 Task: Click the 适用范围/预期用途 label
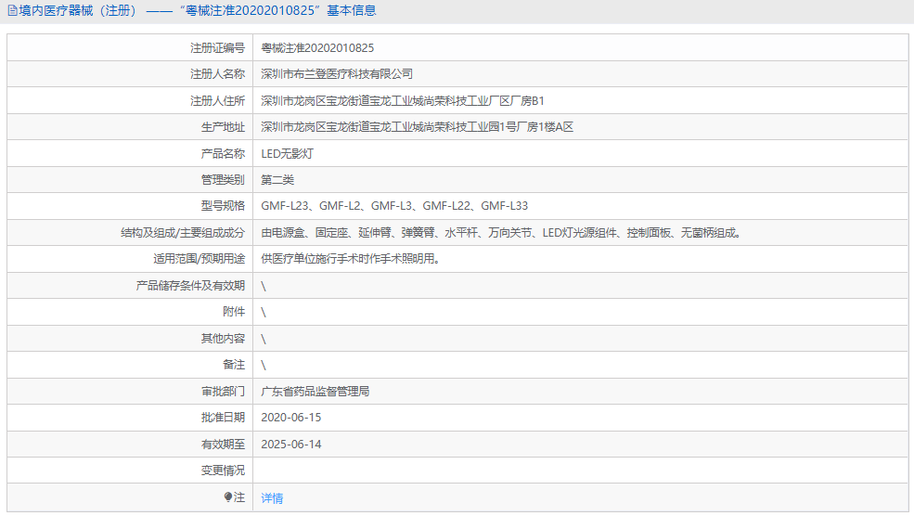point(200,258)
